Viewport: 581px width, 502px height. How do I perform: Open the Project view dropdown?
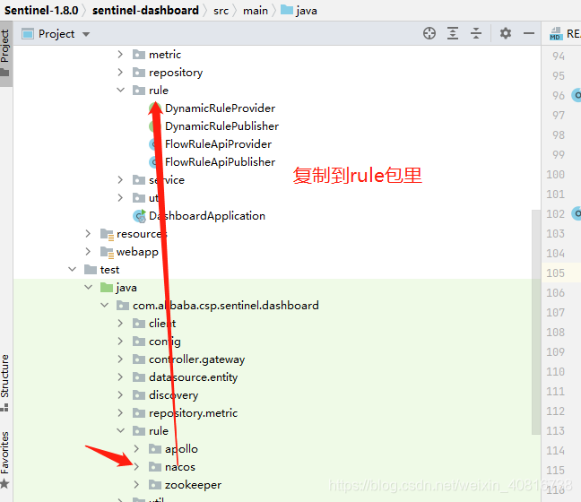pos(86,34)
